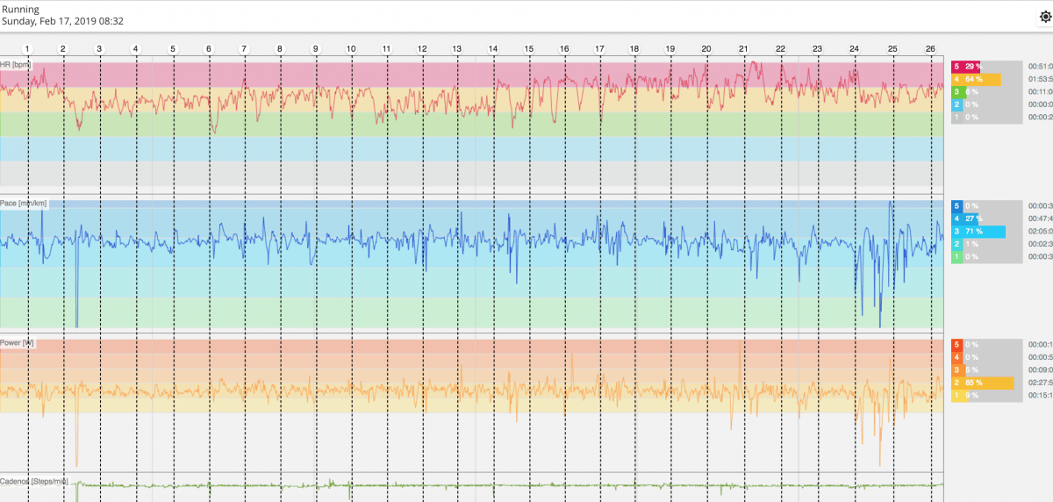
Task: Click HR zone 3 green swatch
Action: (956, 91)
